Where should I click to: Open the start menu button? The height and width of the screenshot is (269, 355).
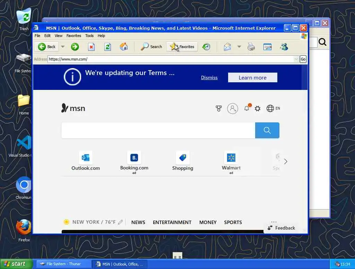(17, 264)
